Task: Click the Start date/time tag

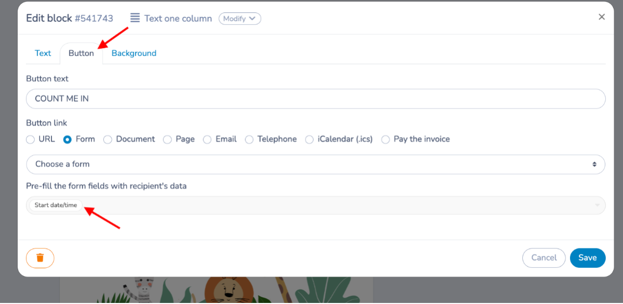Action: (x=56, y=205)
